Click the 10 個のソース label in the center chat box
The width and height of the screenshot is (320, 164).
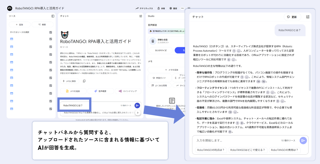126,105
